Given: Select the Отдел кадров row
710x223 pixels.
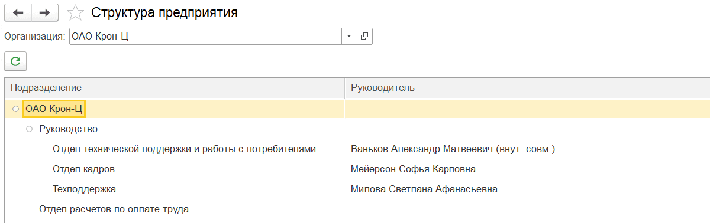Looking at the screenshot, I should (x=357, y=169).
